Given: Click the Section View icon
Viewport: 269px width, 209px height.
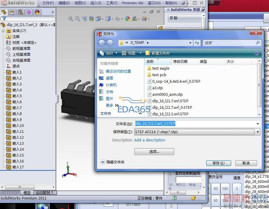Looking at the screenshot, I should pos(91,19).
